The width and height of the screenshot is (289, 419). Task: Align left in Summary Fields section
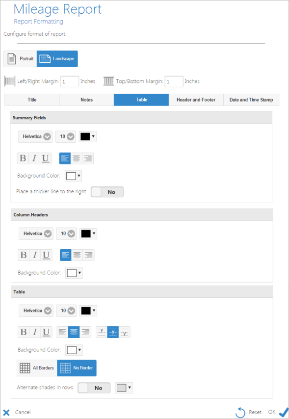click(65, 158)
